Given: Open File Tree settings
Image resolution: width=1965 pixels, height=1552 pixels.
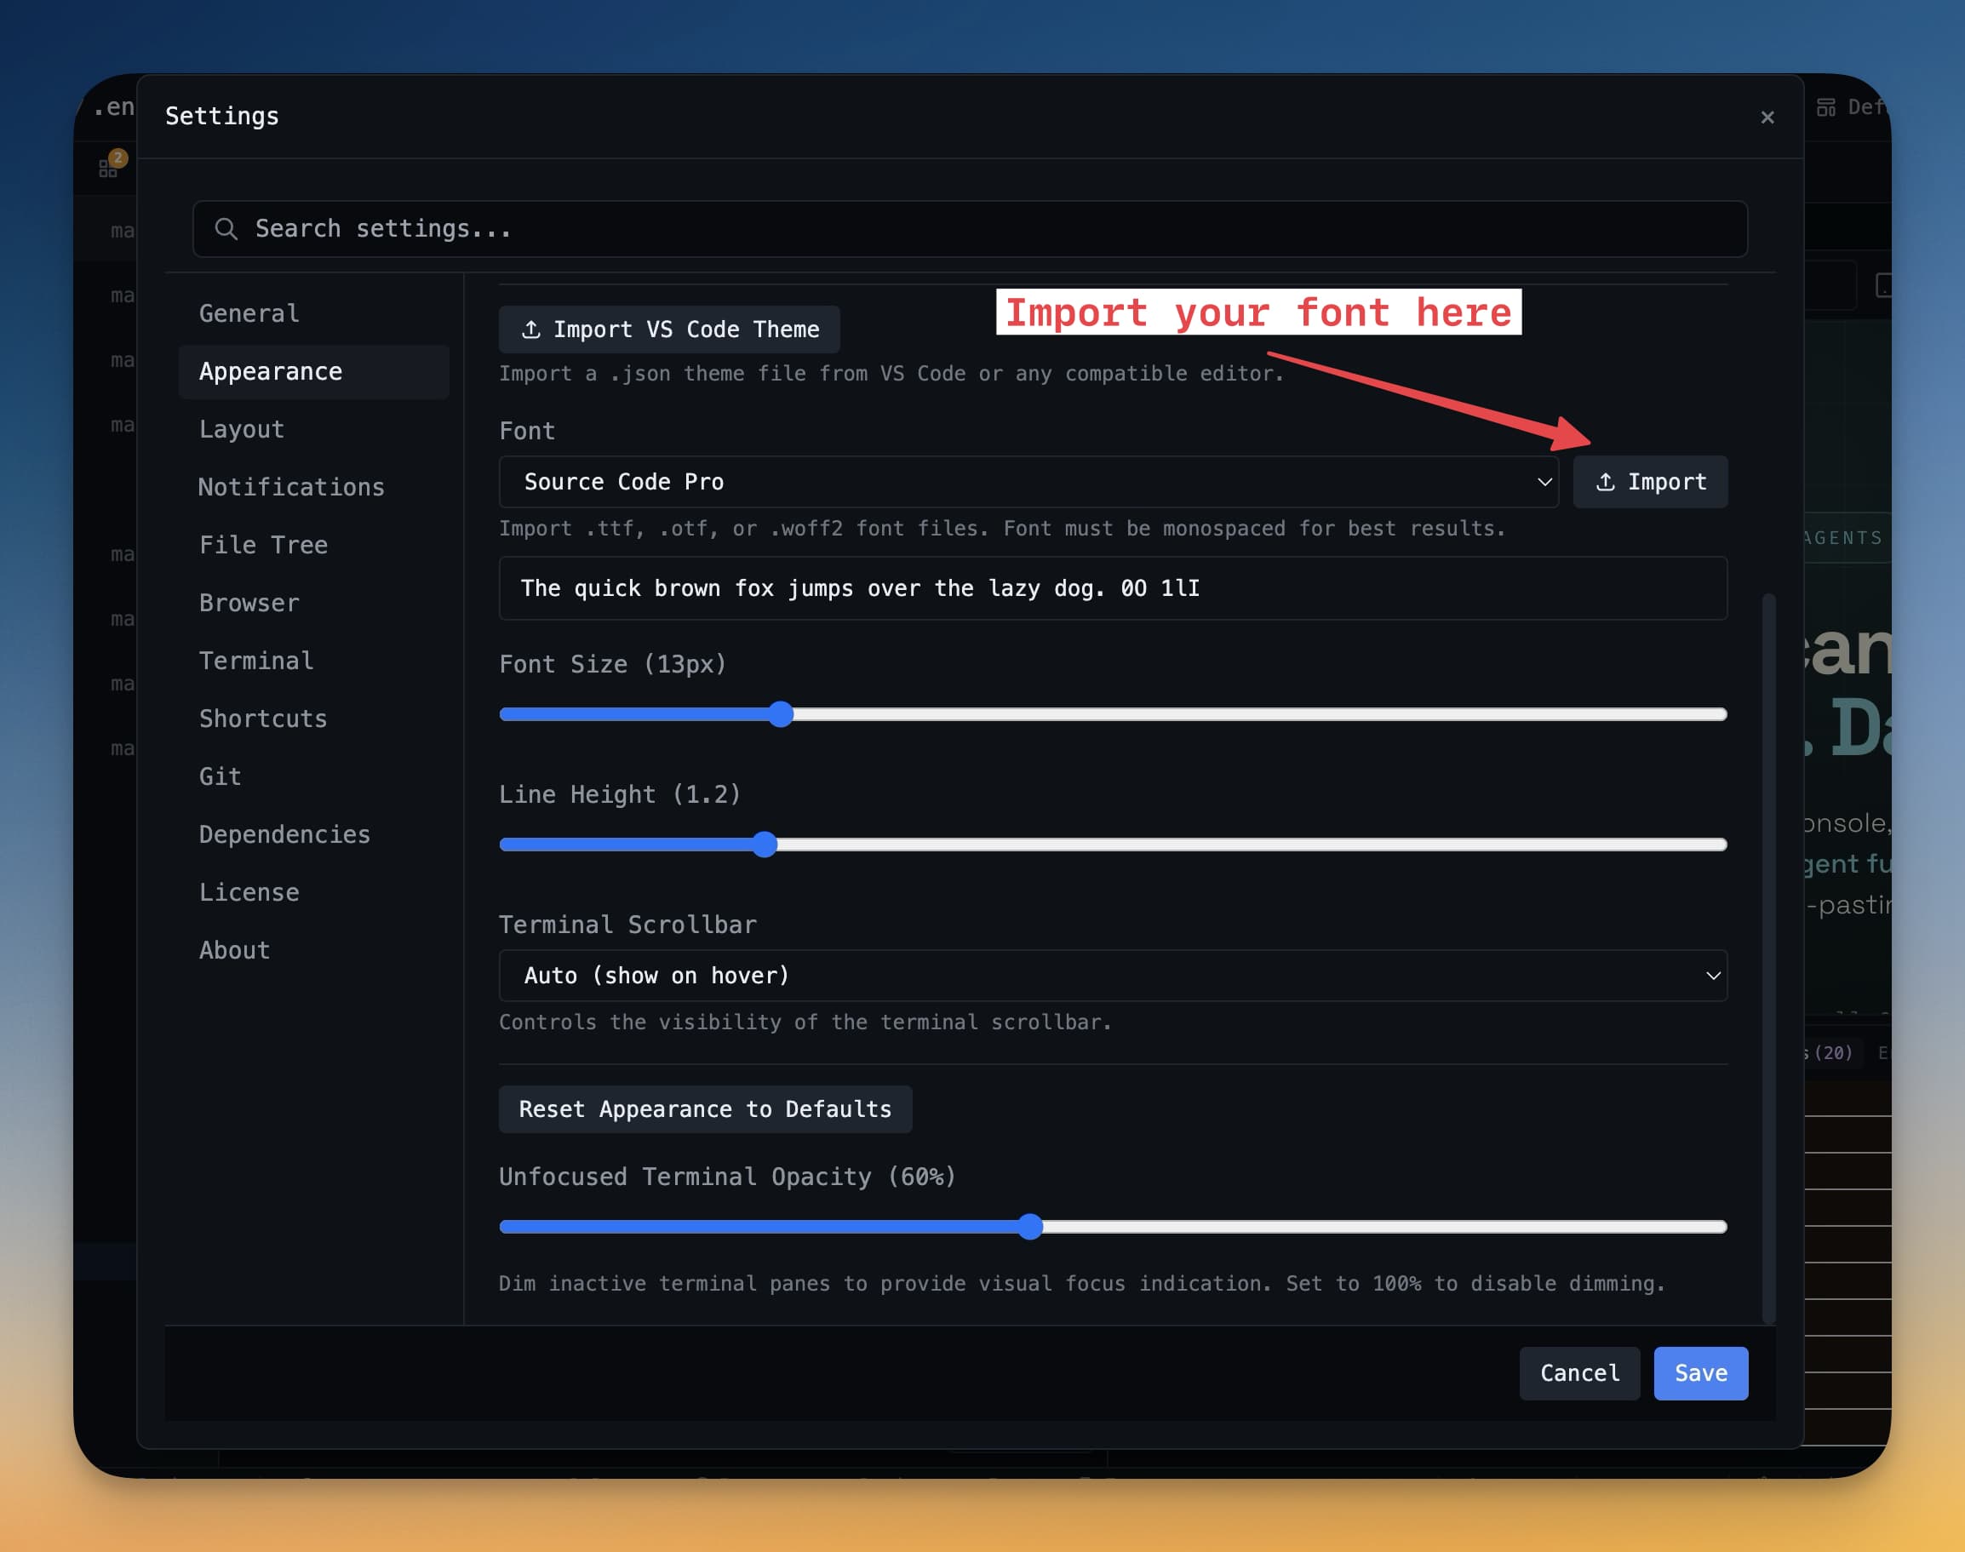Looking at the screenshot, I should tap(313, 545).
